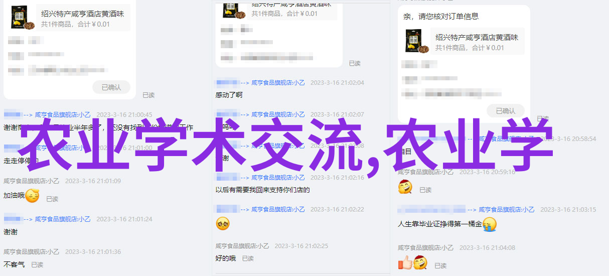609x276 pixels.
Task: Click the smirking emoji after 加油哦
Action: 32,196
